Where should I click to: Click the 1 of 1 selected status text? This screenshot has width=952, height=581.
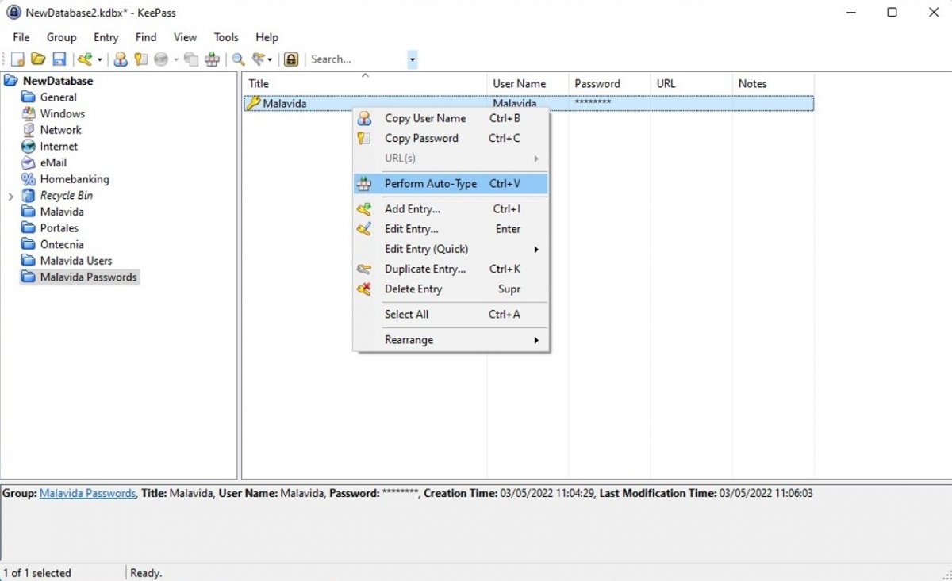[37, 572]
